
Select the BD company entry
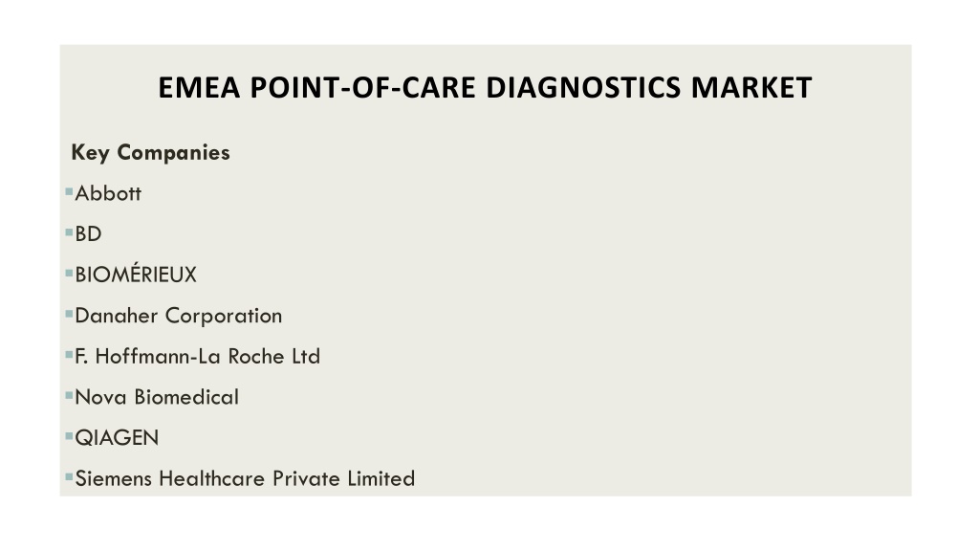tap(88, 234)
